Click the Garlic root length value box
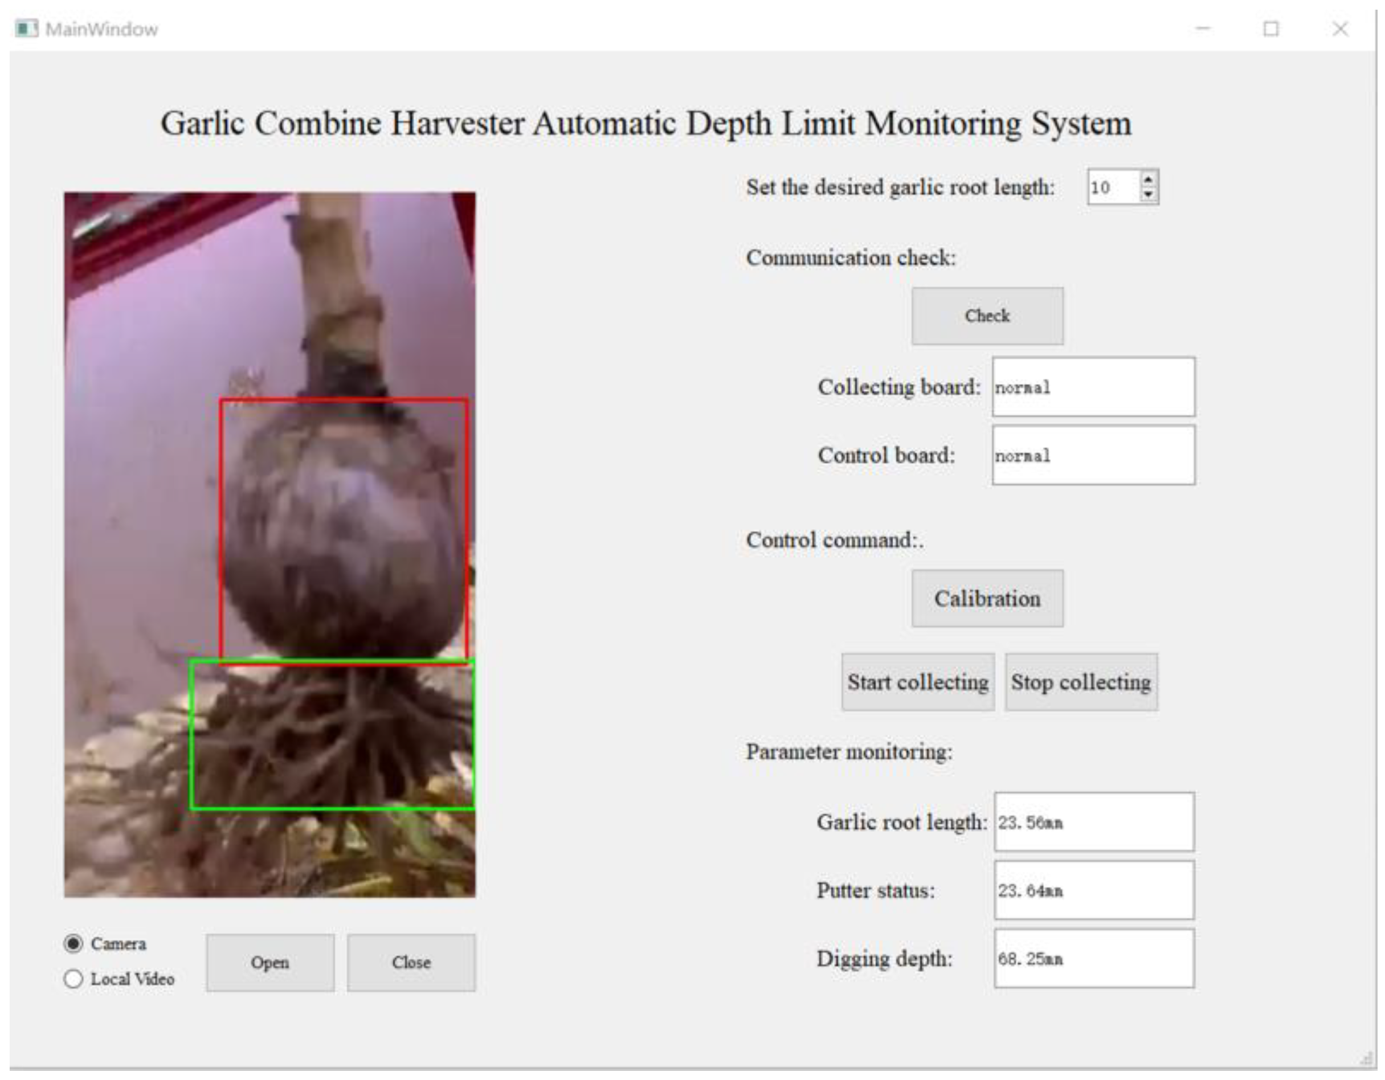The width and height of the screenshot is (1385, 1080). (1093, 822)
